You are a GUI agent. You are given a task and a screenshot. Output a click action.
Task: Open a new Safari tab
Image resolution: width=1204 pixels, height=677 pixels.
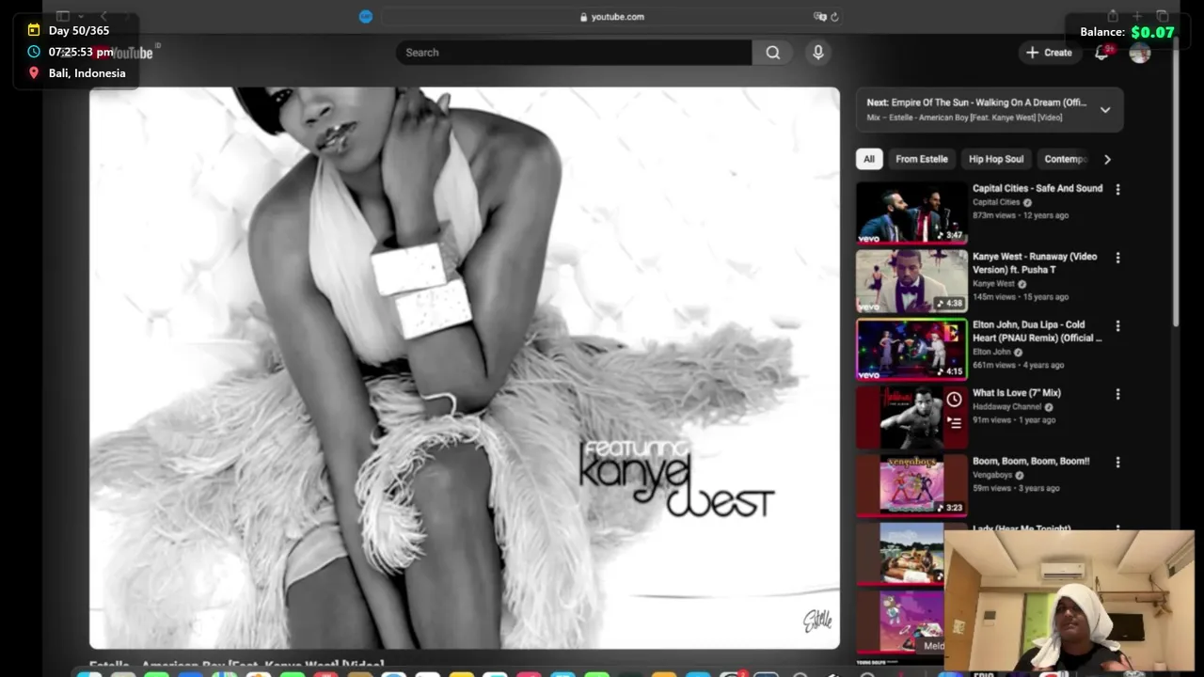coord(1137,16)
